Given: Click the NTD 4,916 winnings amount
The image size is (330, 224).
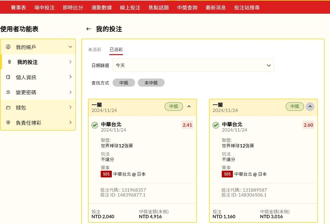Looking at the screenshot, I should pyautogui.click(x=150, y=217).
